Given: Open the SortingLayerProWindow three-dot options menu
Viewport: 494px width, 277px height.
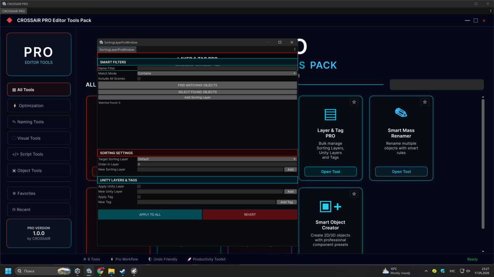Looking at the screenshot, I should tap(294, 49).
